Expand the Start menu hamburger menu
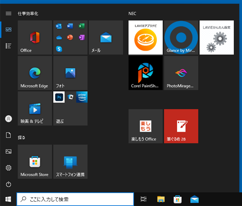This screenshot has width=242, height=206. pos(9,14)
